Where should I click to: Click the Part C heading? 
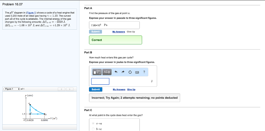pyautogui.click(x=88, y=110)
